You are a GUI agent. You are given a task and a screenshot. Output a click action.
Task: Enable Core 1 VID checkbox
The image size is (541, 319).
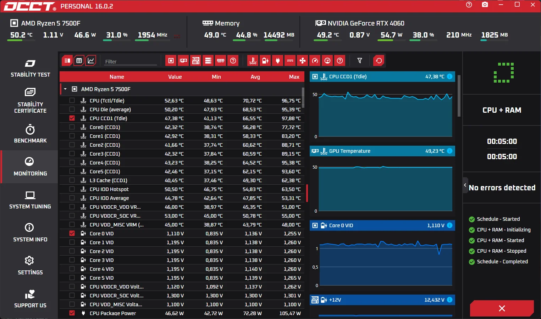(72, 242)
